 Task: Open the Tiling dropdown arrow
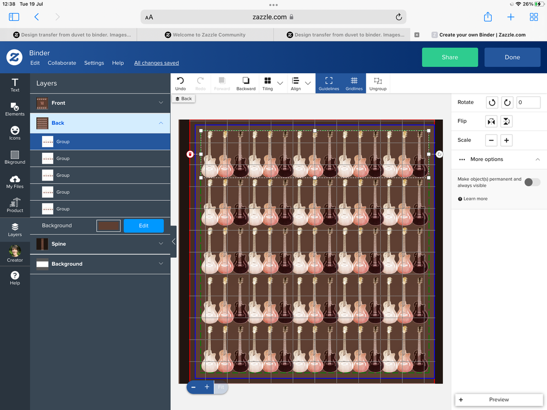[x=280, y=83]
